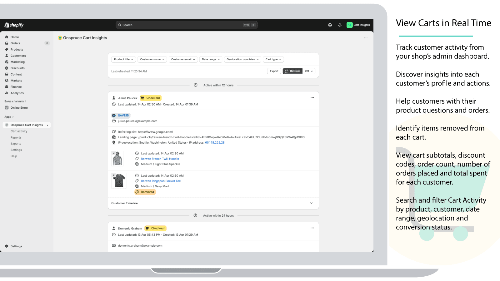500x281 pixels.
Task: Click the Shopify logo
Action: (14, 25)
